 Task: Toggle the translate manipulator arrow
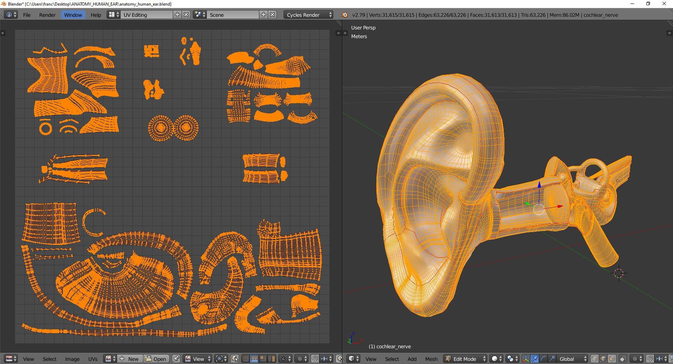click(x=535, y=359)
